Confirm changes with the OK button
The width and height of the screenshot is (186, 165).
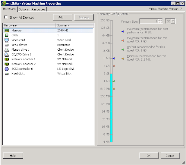(x=149, y=156)
